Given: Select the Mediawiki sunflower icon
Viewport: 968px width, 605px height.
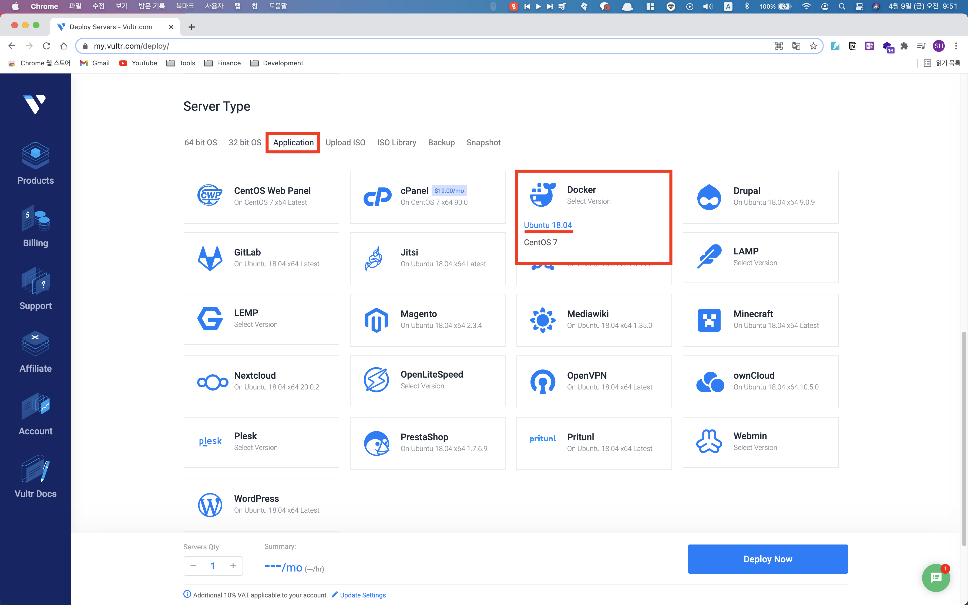Looking at the screenshot, I should [x=542, y=320].
